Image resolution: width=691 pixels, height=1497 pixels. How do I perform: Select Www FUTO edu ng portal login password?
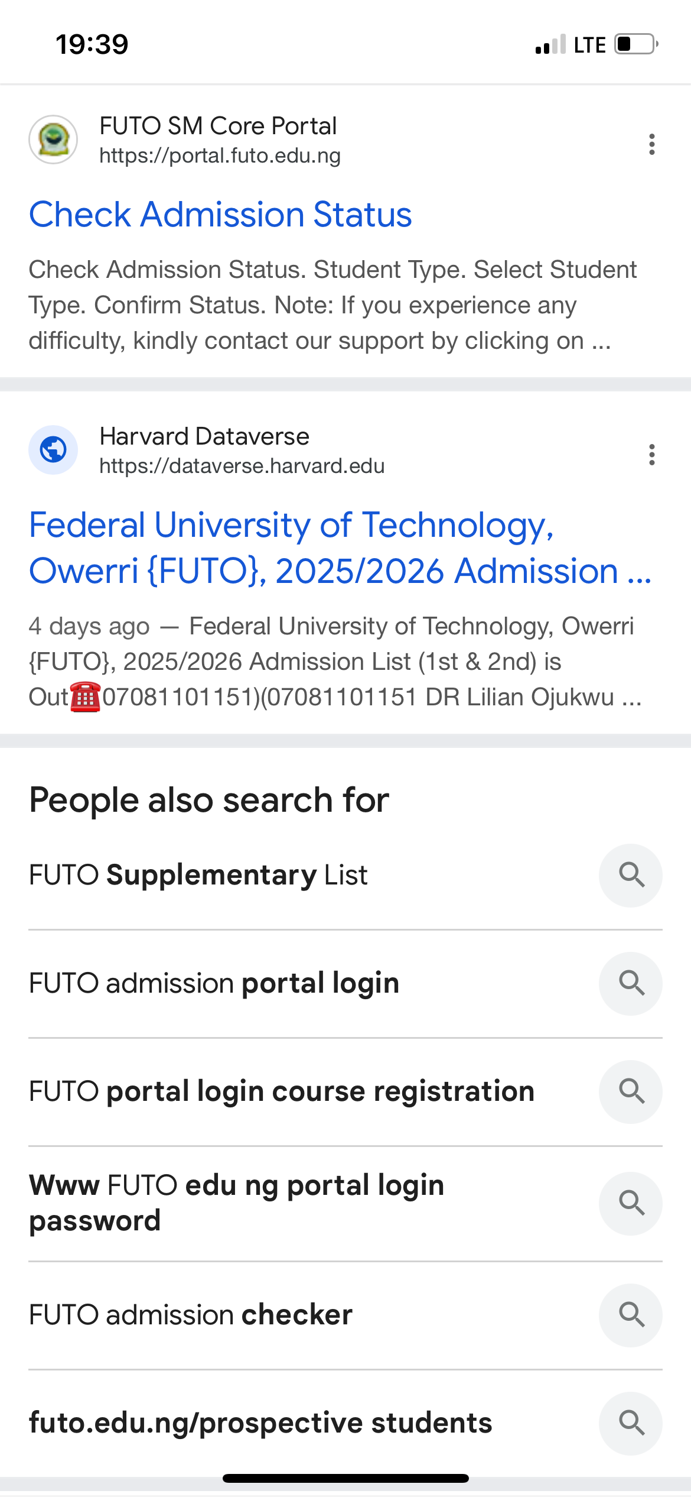236,1203
